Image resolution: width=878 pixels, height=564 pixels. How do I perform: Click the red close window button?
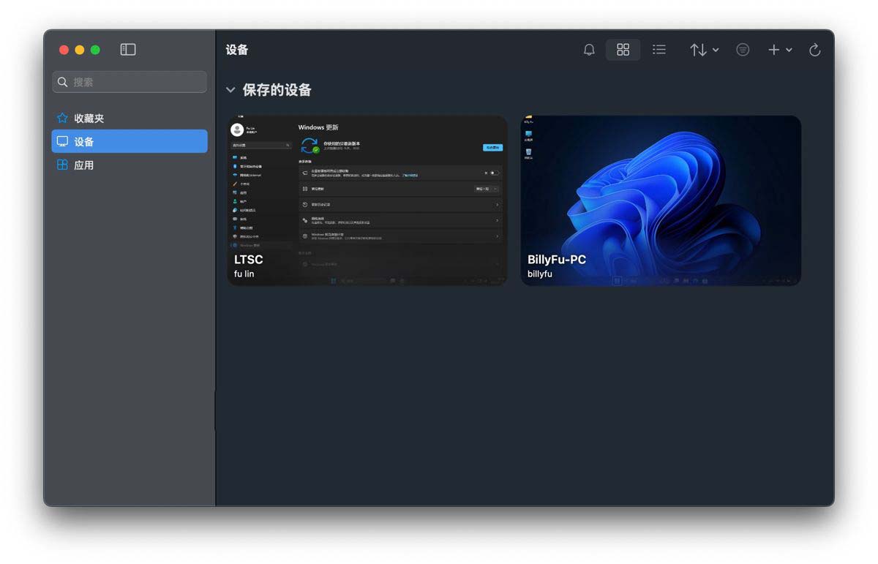tap(64, 50)
